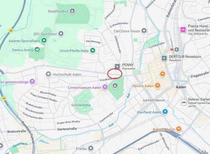Screen dimensions: 210x154
Task: Click the Aposto Aalen restaurant pin
Action: [x=157, y=86]
